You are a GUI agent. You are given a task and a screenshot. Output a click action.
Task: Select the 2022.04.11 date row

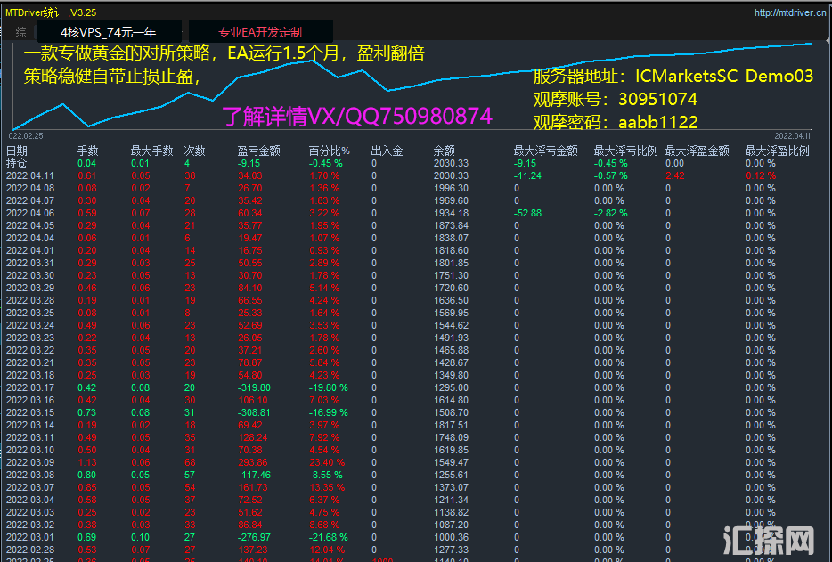(x=29, y=176)
